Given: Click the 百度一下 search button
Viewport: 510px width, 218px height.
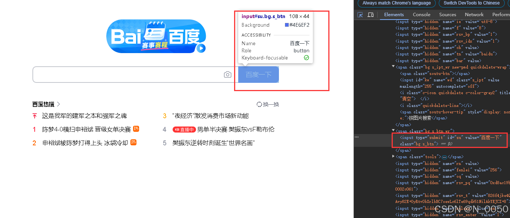Looking at the screenshot, I should pyautogui.click(x=259, y=75).
